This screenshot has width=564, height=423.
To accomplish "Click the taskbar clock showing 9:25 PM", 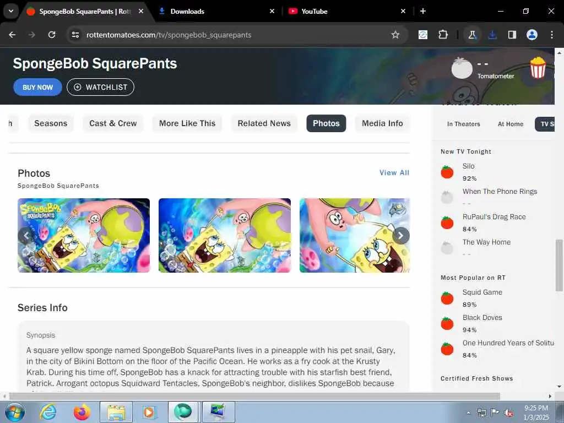I will tap(536, 413).
